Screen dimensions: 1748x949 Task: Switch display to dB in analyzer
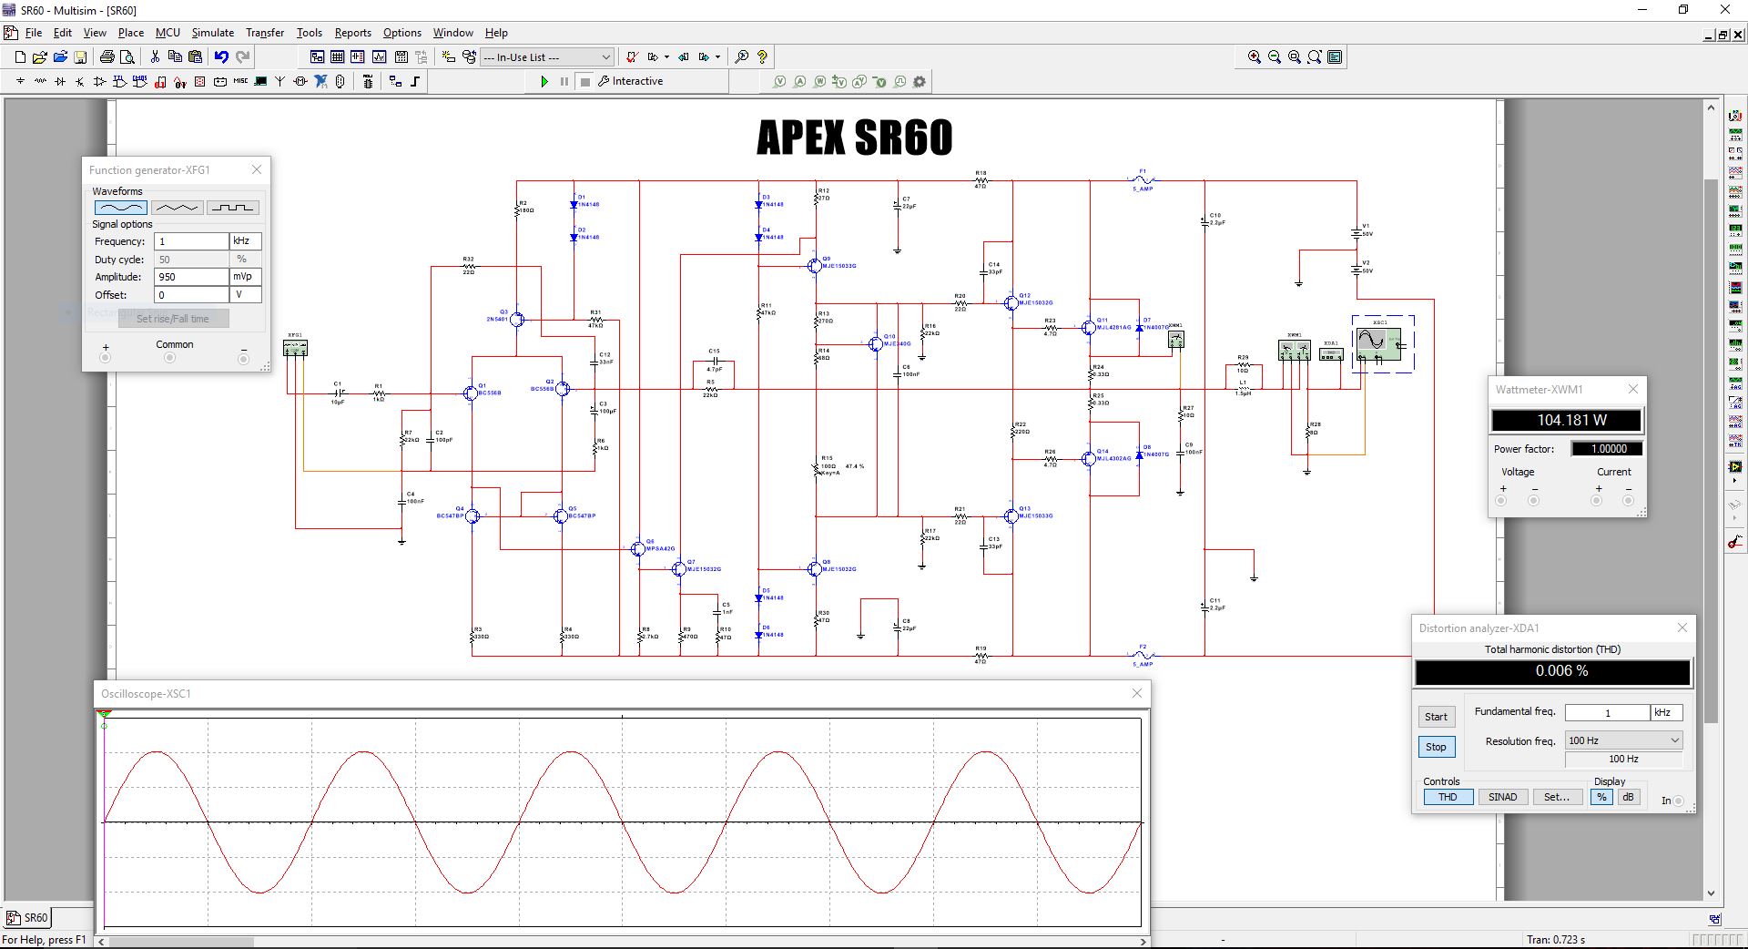coord(1628,797)
